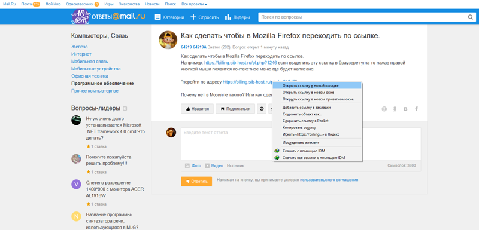Image resolution: width=479 pixels, height=230 pixels.
Task: Select Искать в Яндекс menu entry
Action: click(317, 134)
